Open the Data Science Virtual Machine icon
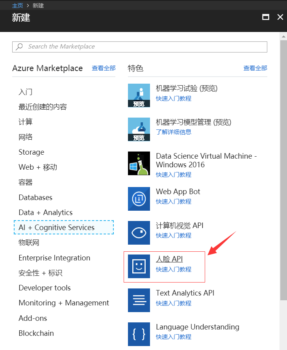Screen dimensions: 287x350 [139, 163]
